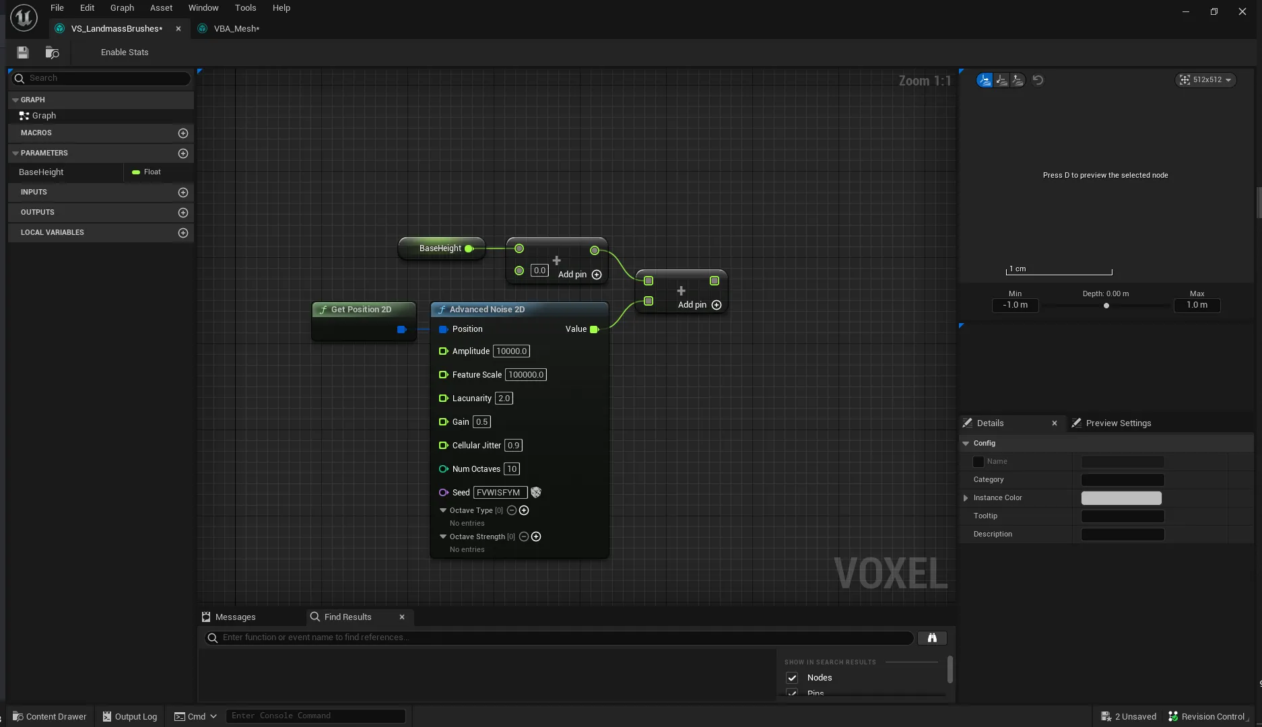The height and width of the screenshot is (727, 1262).
Task: Select the first gradient preview mode icon
Action: pyautogui.click(x=984, y=79)
